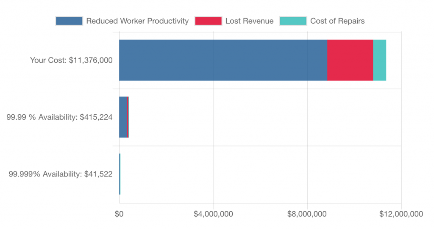The image size is (434, 229).
Task: Click the blue Reduced Worker Productivity legend swatch
Action: tap(69, 21)
